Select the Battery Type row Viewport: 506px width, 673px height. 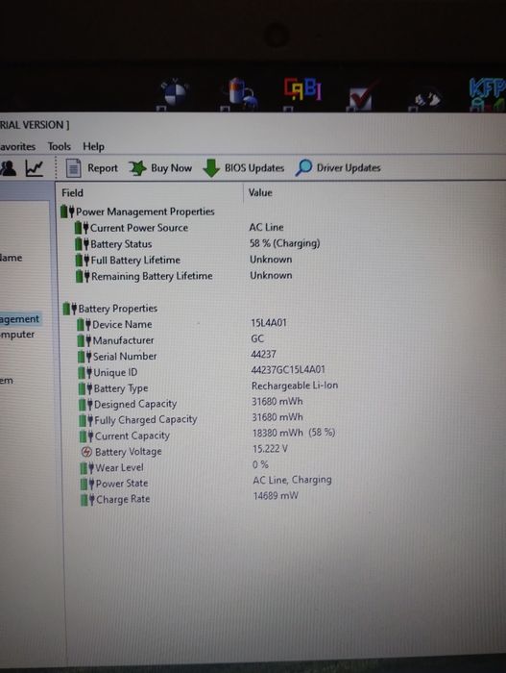[208, 387]
